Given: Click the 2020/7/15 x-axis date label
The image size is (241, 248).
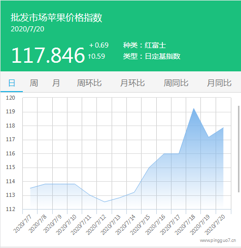Looking at the screenshot, I should (x=140, y=225).
